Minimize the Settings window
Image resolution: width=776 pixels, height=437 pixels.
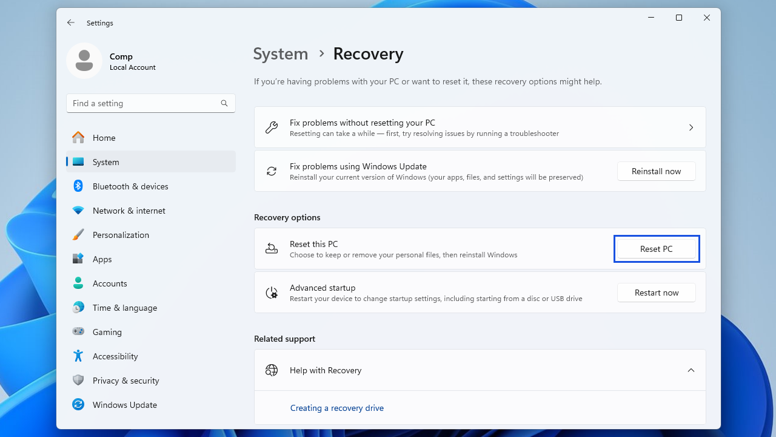[x=651, y=18]
